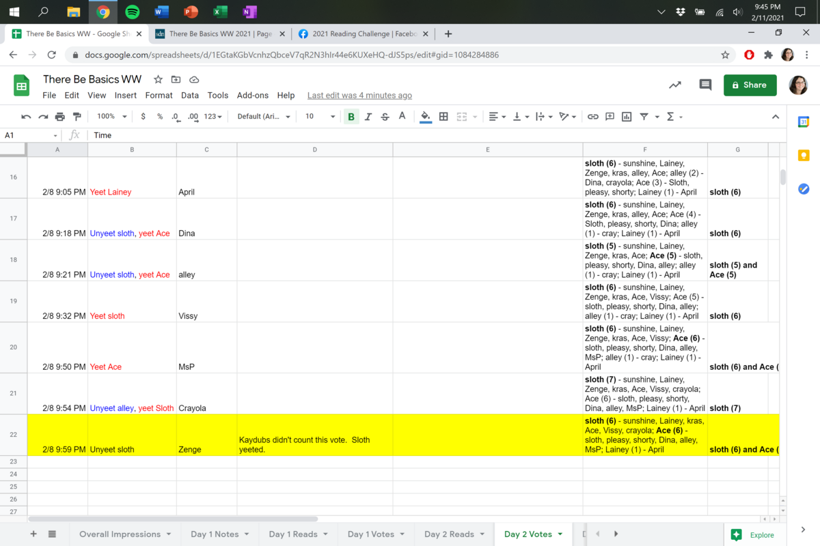
Task: Click the green Share button
Action: 750,85
